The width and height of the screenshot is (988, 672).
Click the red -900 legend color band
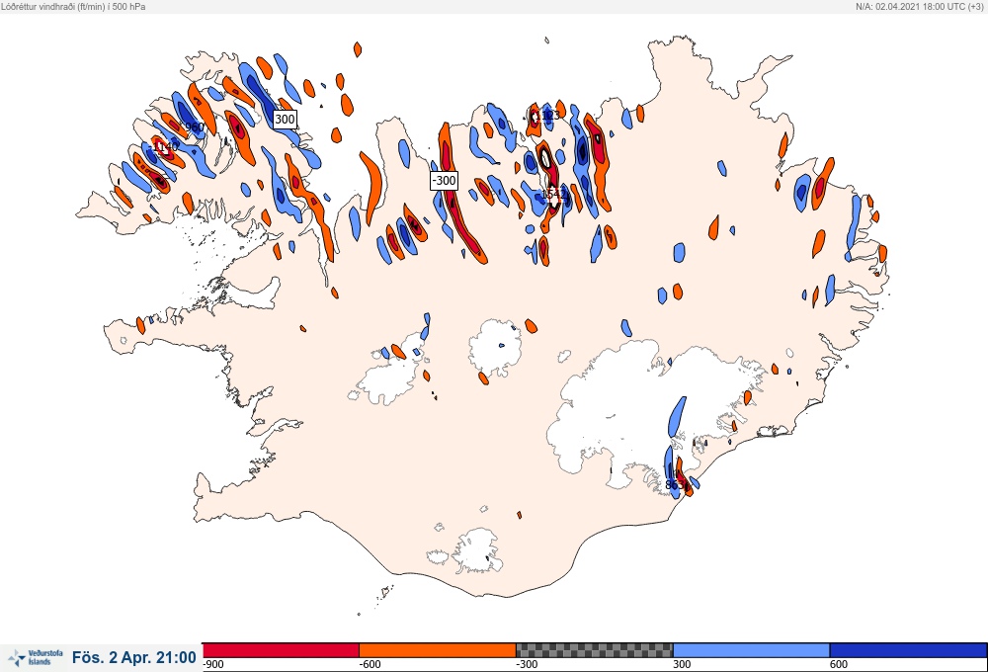point(281,650)
